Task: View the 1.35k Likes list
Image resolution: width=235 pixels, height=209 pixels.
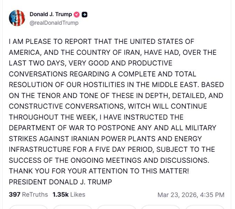Action: 69,195
